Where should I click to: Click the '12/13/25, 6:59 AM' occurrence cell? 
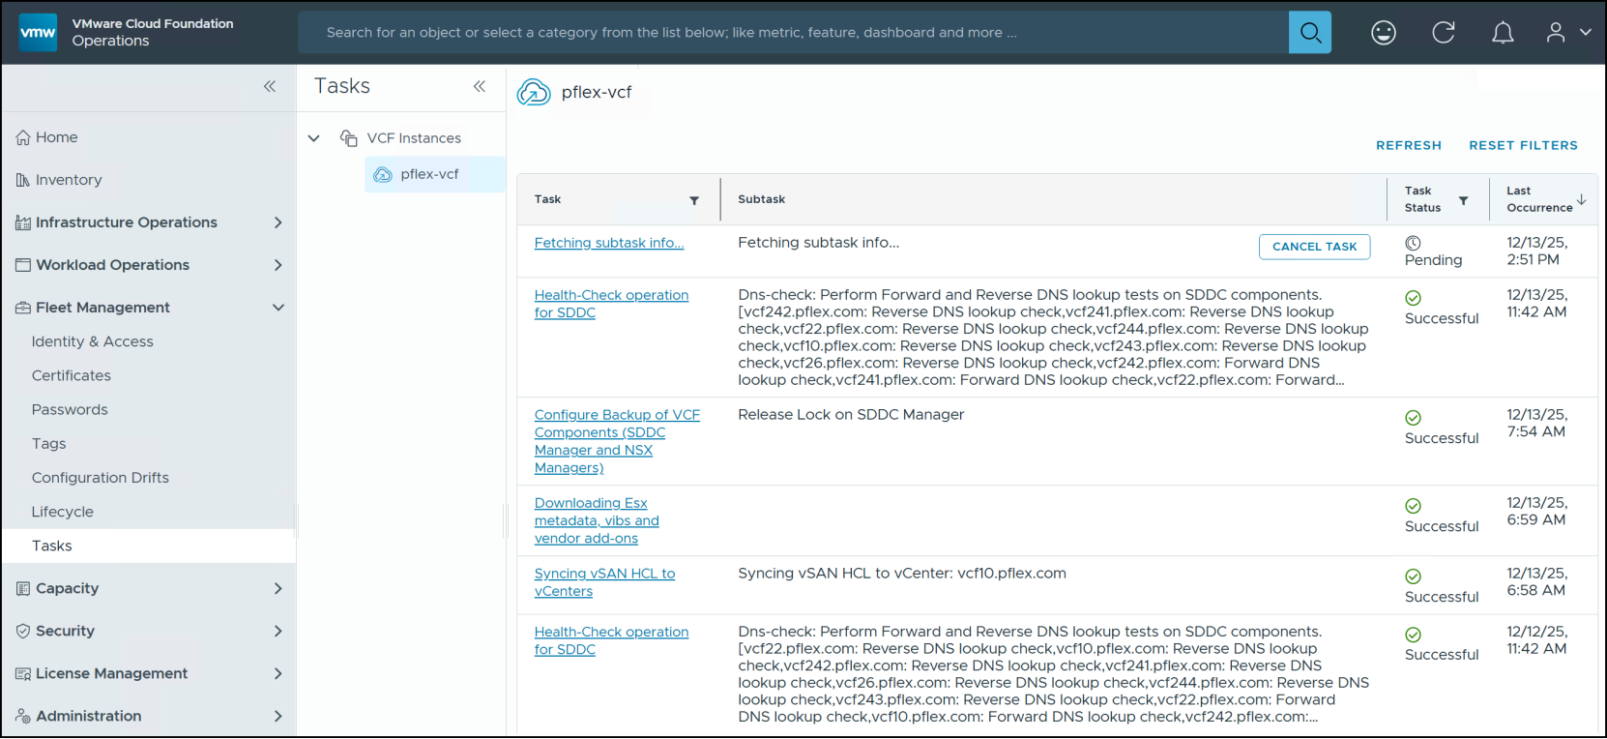coord(1537,511)
